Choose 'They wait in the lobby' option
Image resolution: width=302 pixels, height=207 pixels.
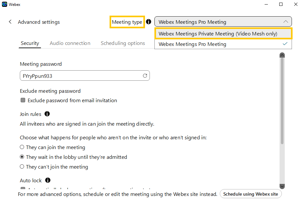point(22,157)
